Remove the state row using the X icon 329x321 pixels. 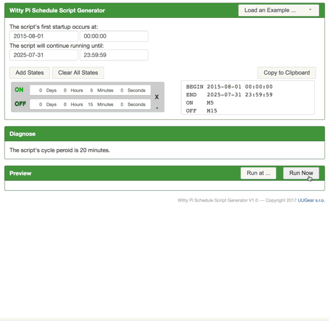point(157,97)
